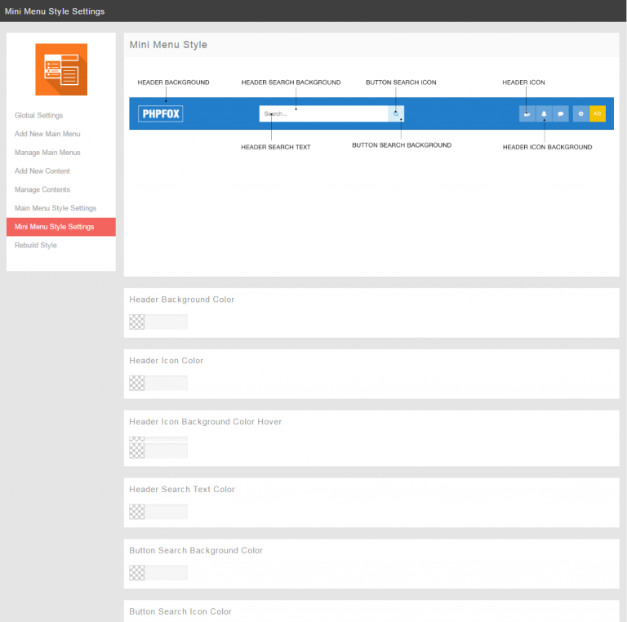Viewport: 627px width, 622px height.
Task: Open Add New Content page
Action: (x=42, y=171)
